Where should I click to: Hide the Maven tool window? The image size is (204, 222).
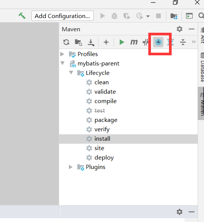coord(192,29)
